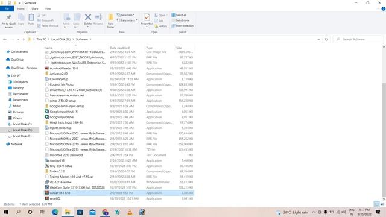Open Mail app from taskbar
This screenshot has height=217, width=386.
coord(92,212)
